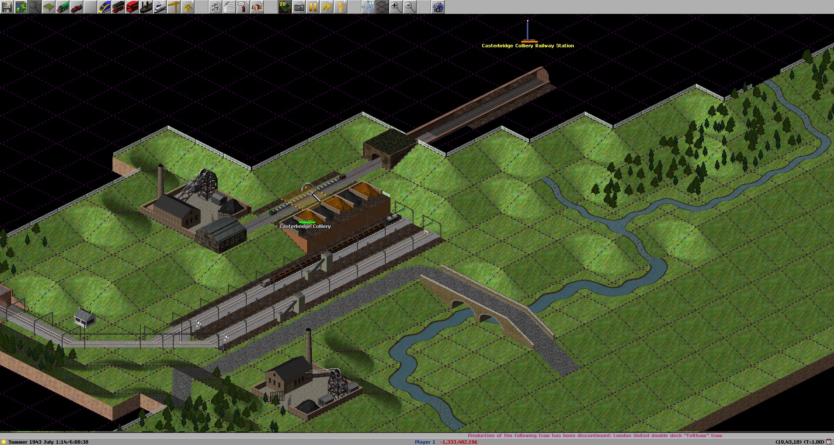Viewport: 834px width, 445px height.
Task: Open the message mailbox
Action: (x=243, y=7)
